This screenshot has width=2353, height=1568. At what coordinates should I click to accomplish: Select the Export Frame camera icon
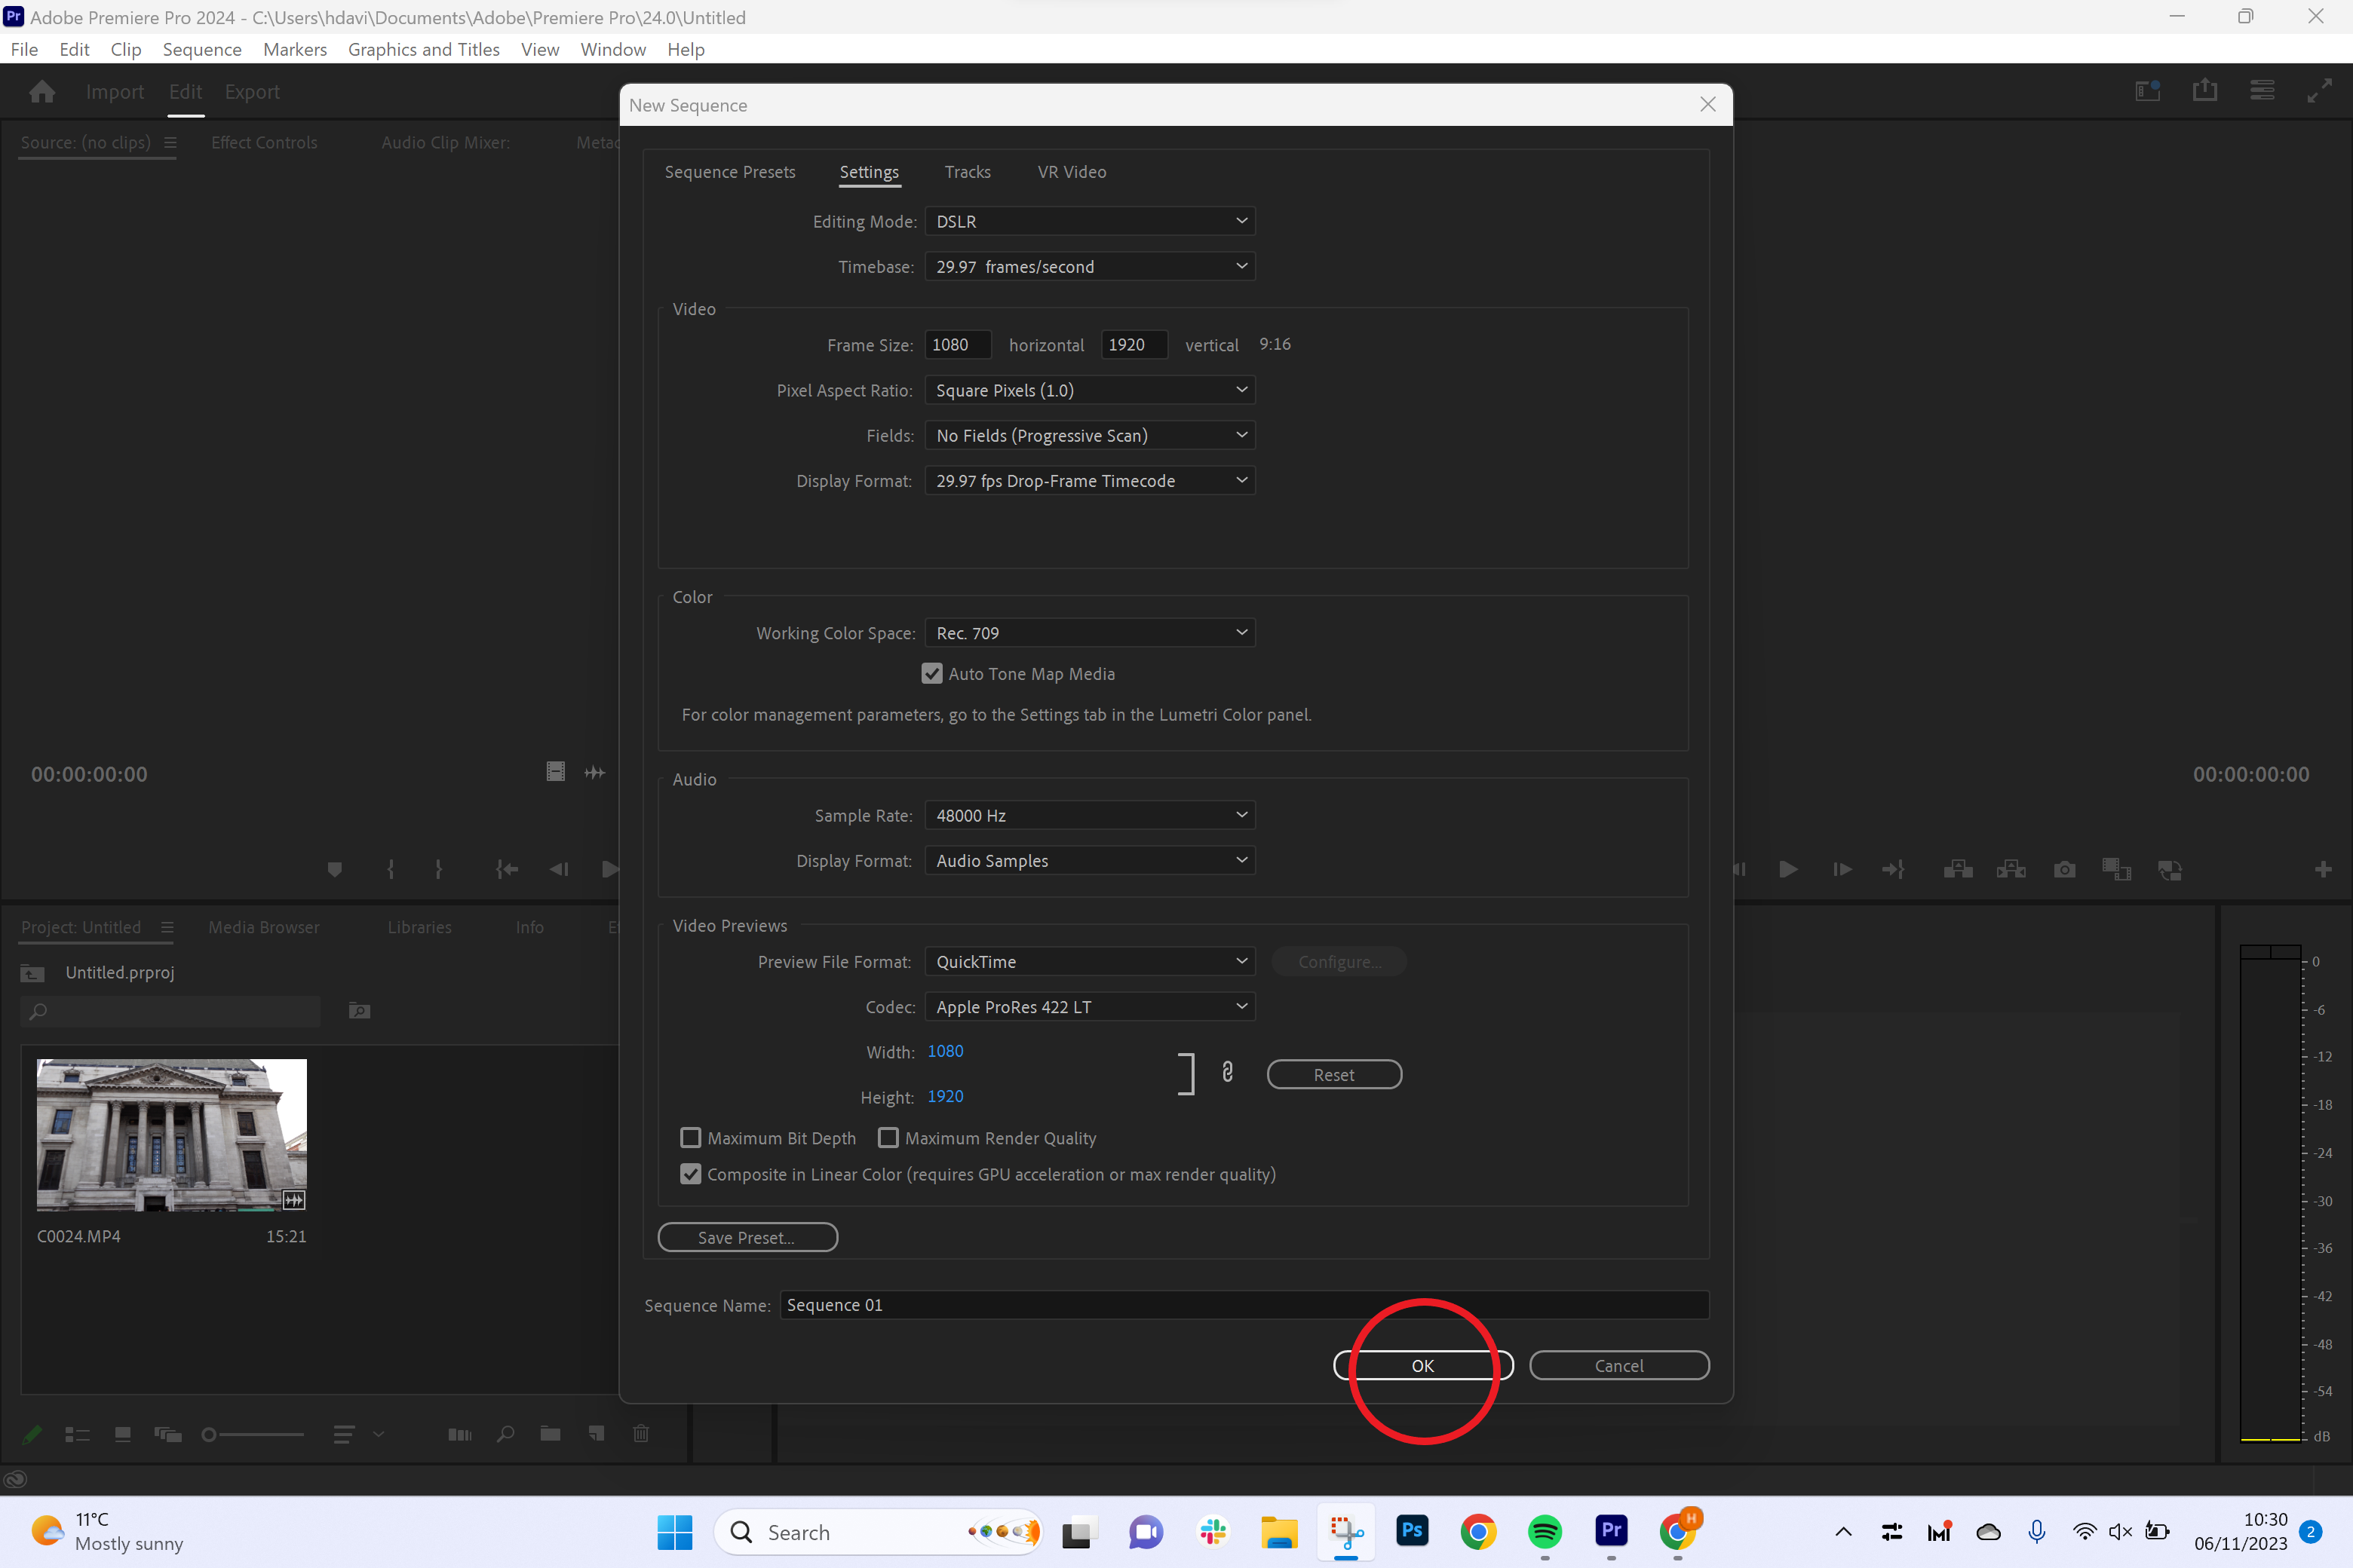tap(2064, 869)
